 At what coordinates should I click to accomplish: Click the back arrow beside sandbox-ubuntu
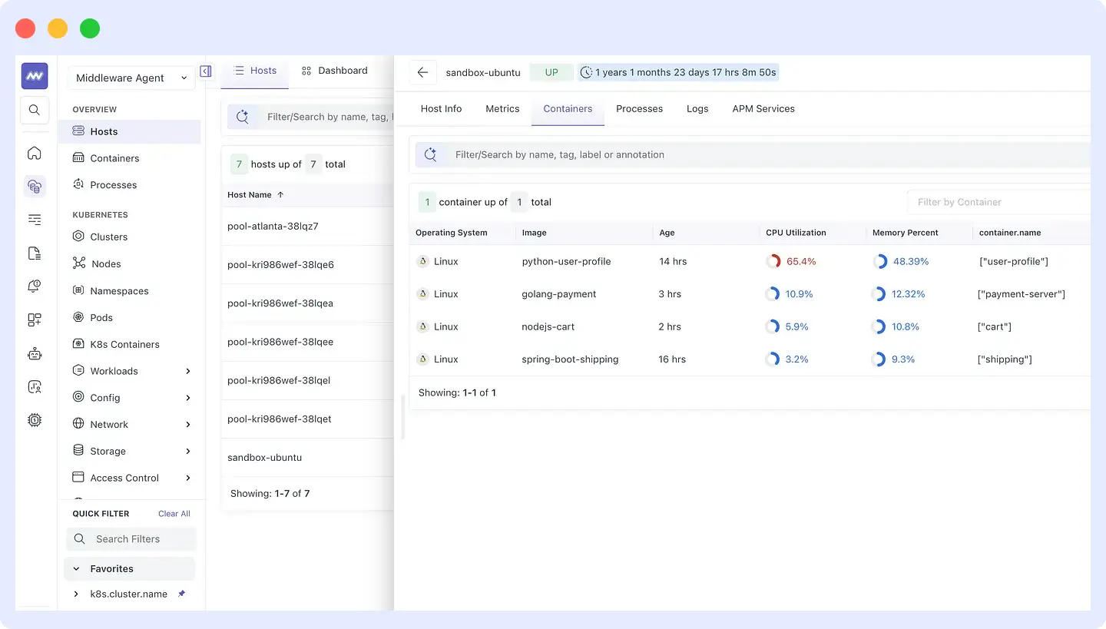point(422,72)
